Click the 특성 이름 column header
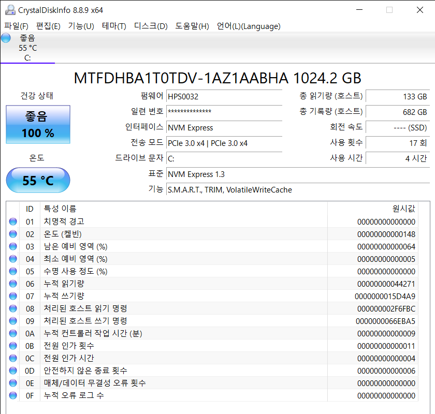Image resolution: width=435 pixels, height=414 pixels. [184, 209]
